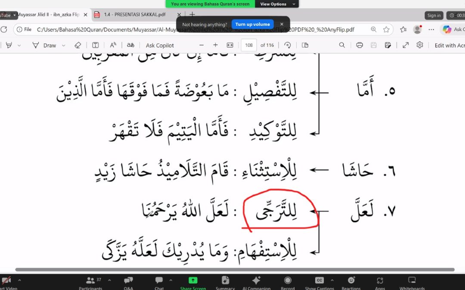Screen dimensions: 465x290
Task: Search within the PDF
Action: (x=342, y=45)
